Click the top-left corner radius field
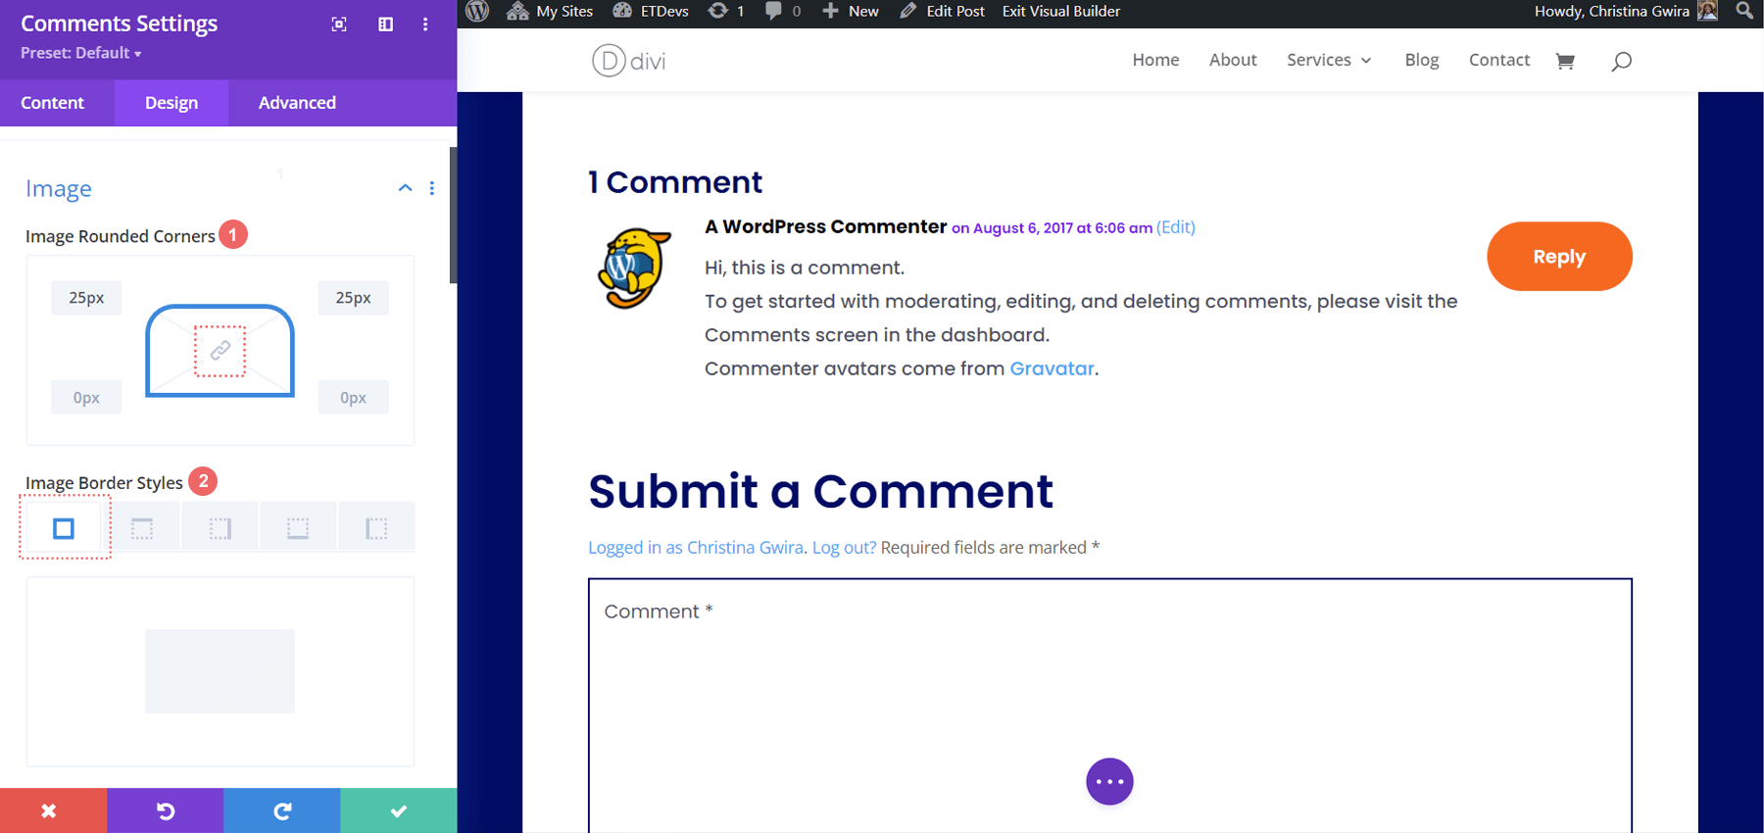The height and width of the screenshot is (833, 1764). tap(86, 298)
